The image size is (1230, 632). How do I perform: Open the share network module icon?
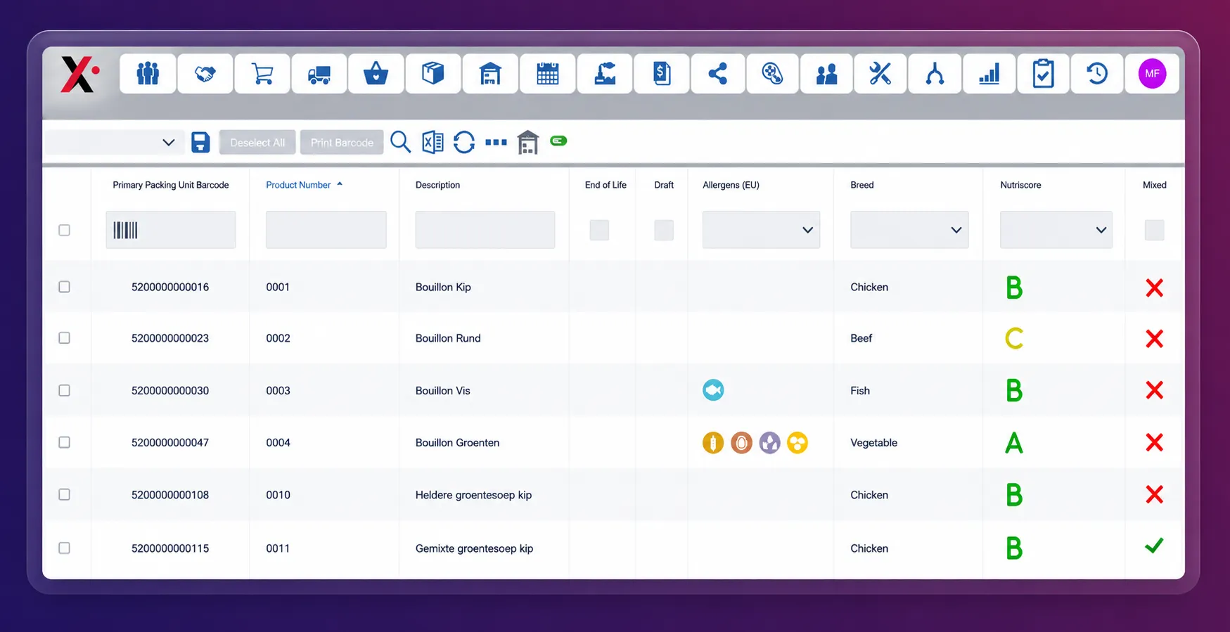717,73
